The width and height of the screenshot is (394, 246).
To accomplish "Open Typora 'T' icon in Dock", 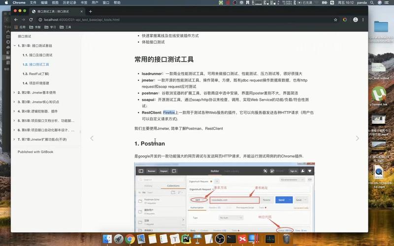I will click(175, 239).
